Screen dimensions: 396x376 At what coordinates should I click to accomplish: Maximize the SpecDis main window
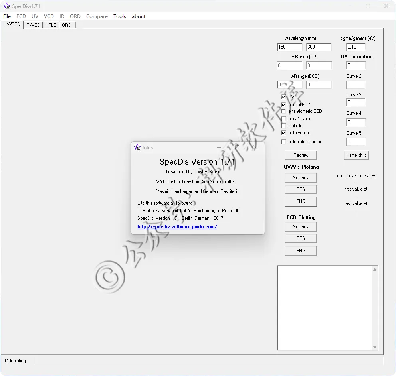tap(368, 6)
